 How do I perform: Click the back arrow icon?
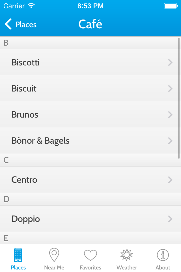8,24
